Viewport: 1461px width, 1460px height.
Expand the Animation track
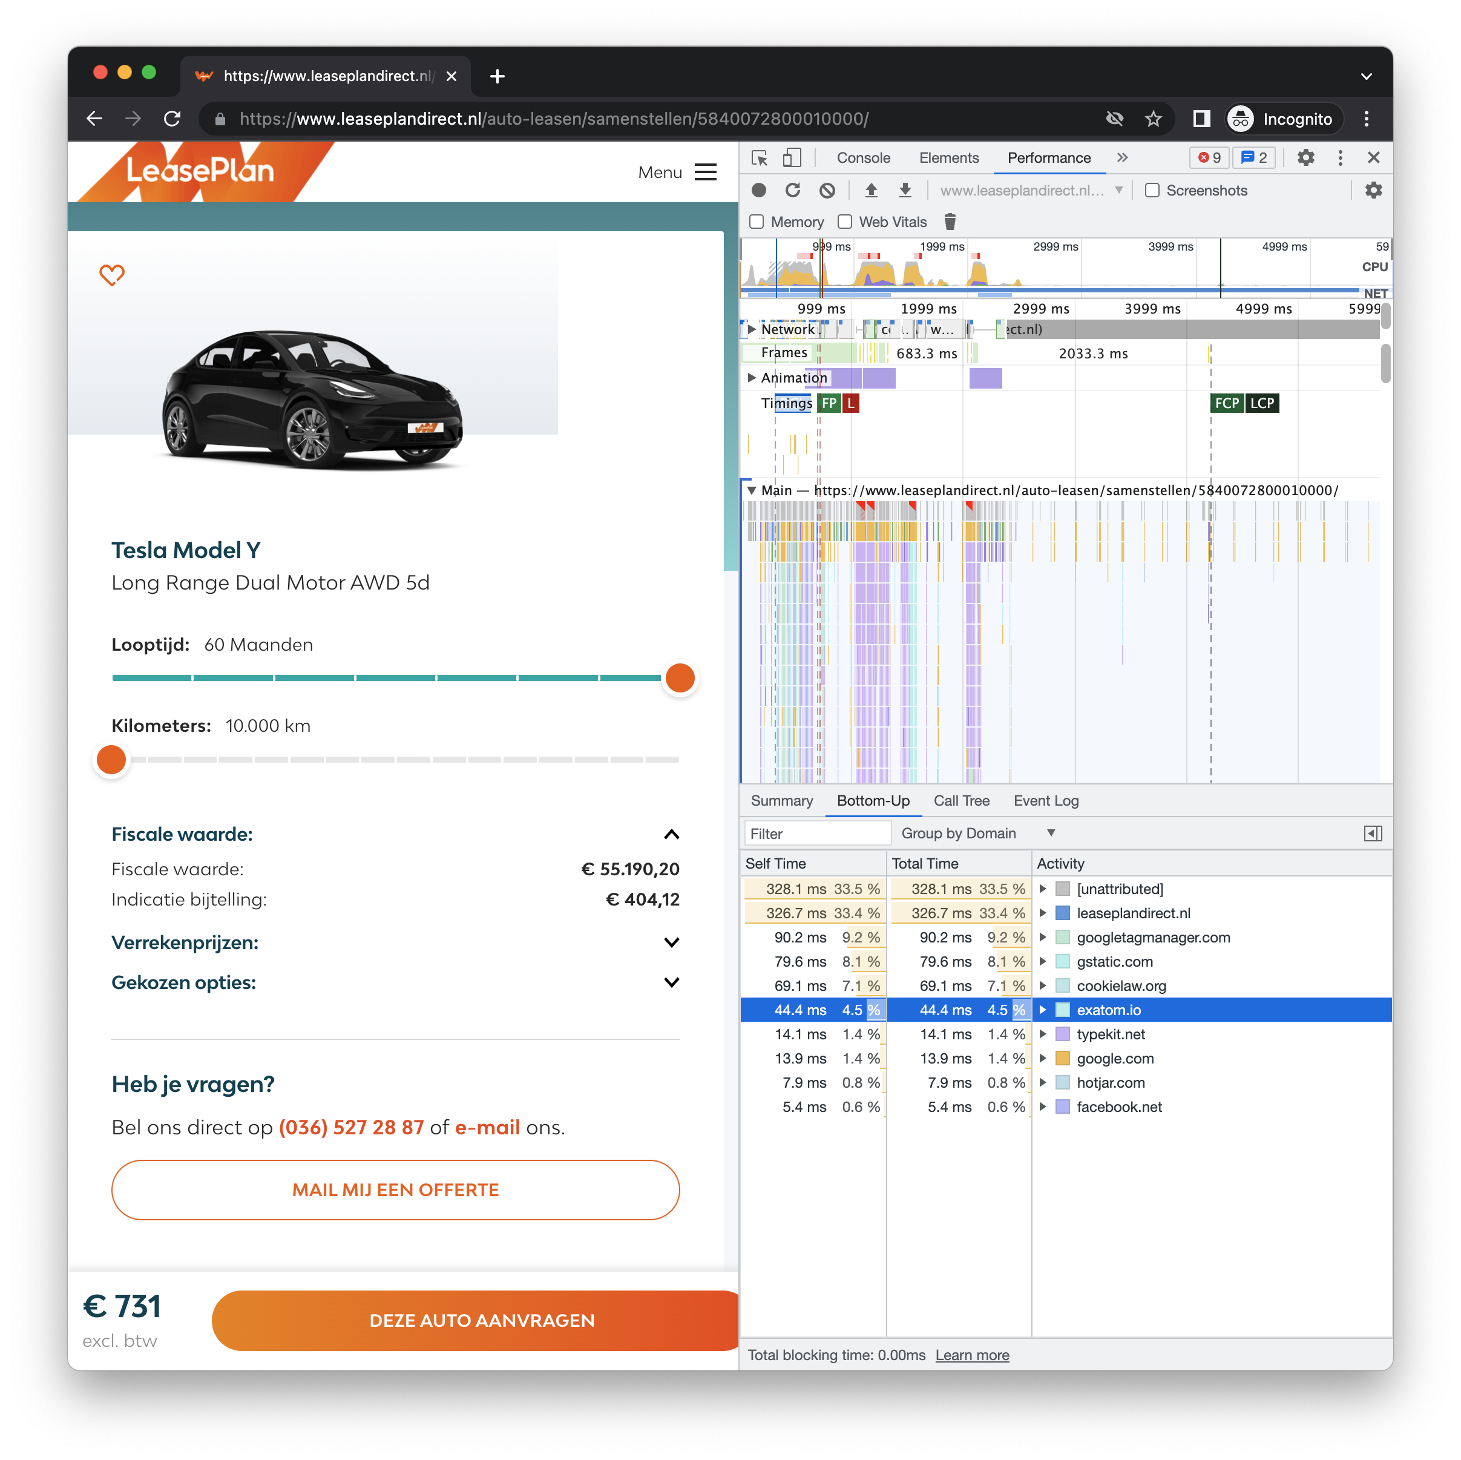pyautogui.click(x=751, y=377)
